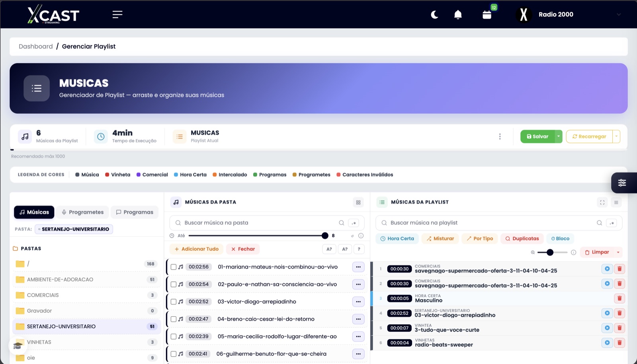Click Recarregar button
Viewport: 637px width, 364px height.
click(x=589, y=136)
